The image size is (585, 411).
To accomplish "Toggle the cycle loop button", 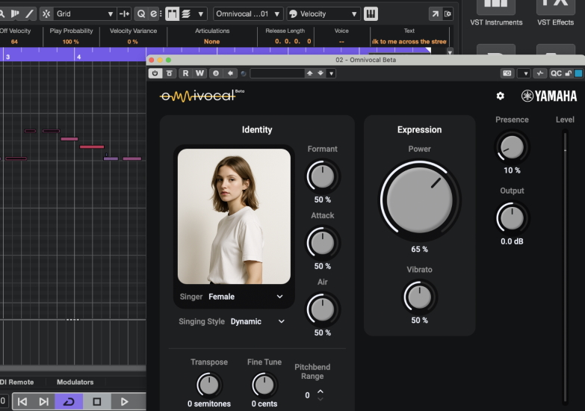I will coord(69,402).
